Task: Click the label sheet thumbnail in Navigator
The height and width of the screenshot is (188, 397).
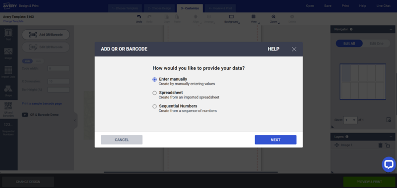Action: pyautogui.click(x=363, y=82)
